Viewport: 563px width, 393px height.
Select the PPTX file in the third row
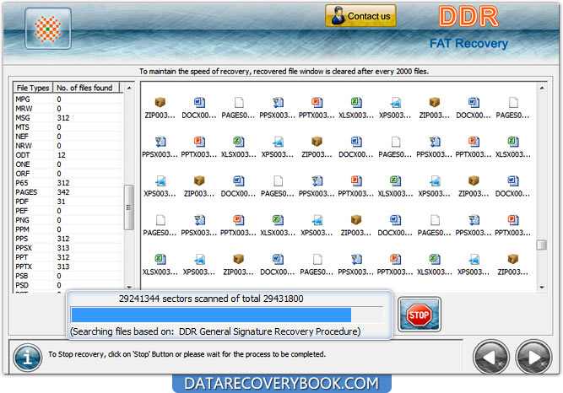coord(356,186)
